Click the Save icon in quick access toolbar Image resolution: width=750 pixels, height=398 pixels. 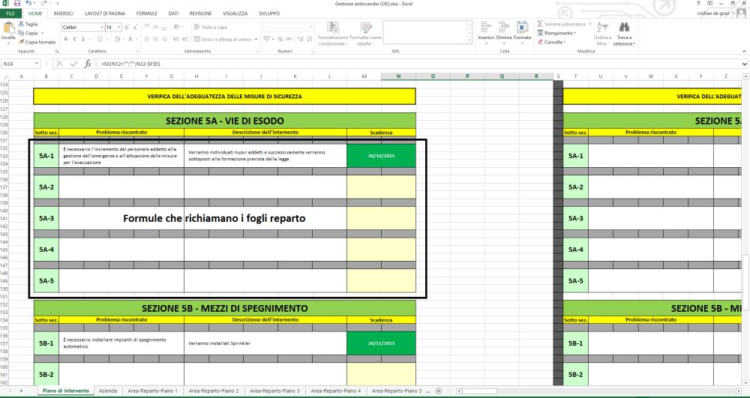pyautogui.click(x=16, y=4)
